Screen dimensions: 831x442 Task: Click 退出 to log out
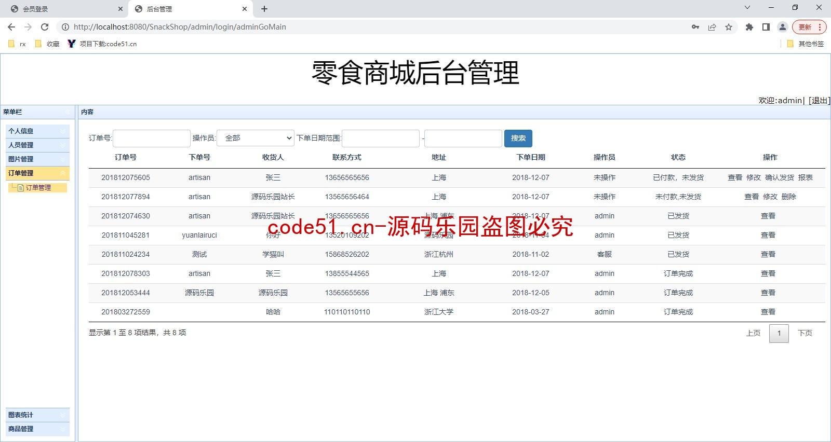(x=819, y=101)
